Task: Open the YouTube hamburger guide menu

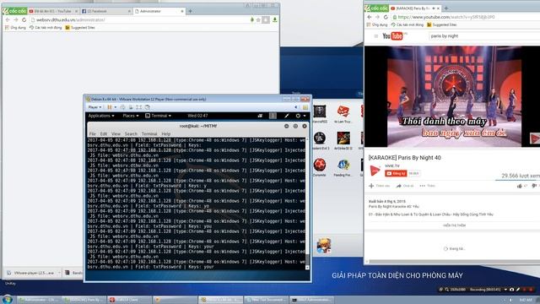Action: tap(375, 35)
